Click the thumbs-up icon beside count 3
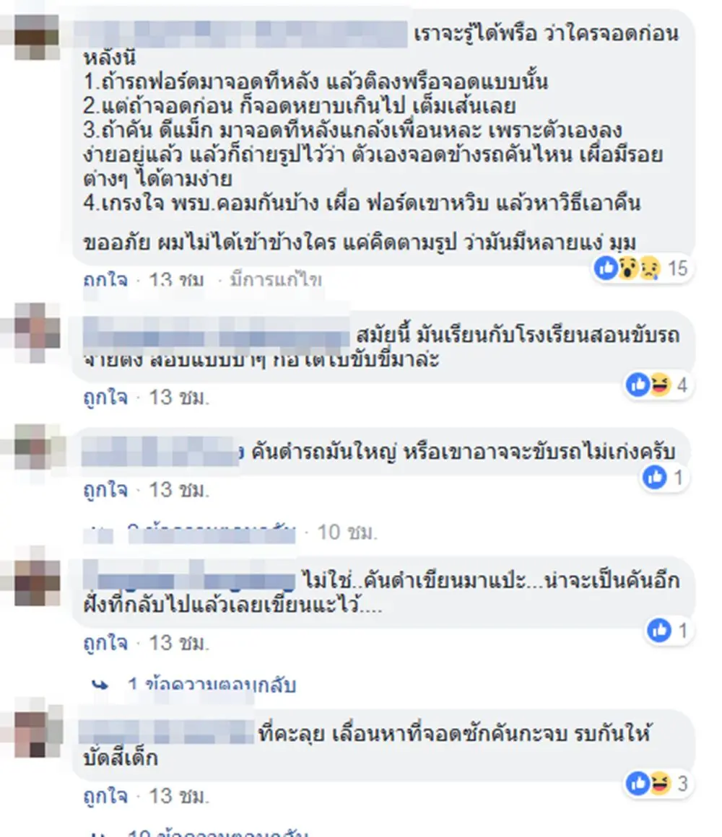Image resolution: width=722 pixels, height=837 pixels. (x=638, y=783)
